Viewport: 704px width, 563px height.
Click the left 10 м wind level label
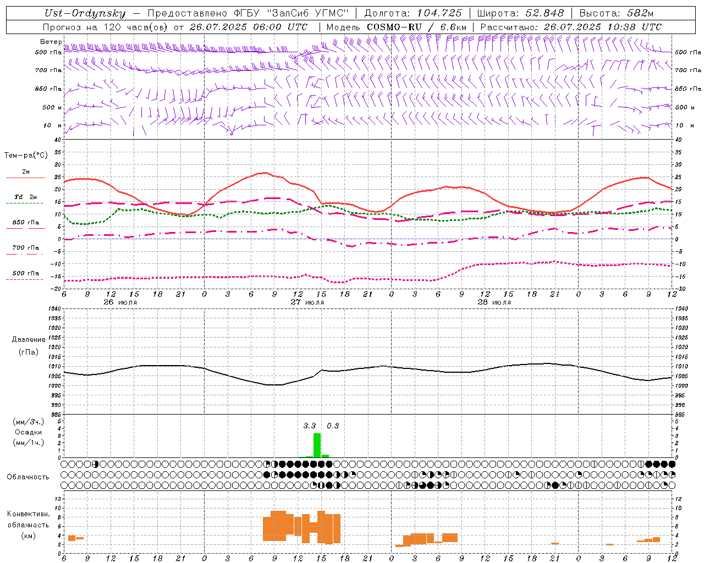[52, 125]
